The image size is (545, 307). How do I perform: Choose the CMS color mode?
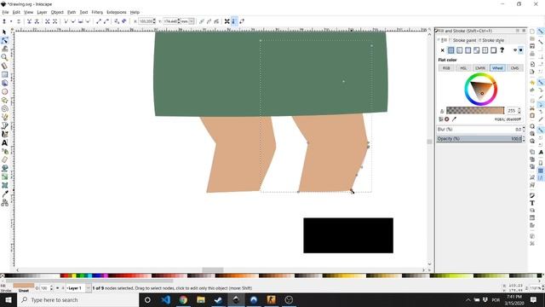point(514,68)
